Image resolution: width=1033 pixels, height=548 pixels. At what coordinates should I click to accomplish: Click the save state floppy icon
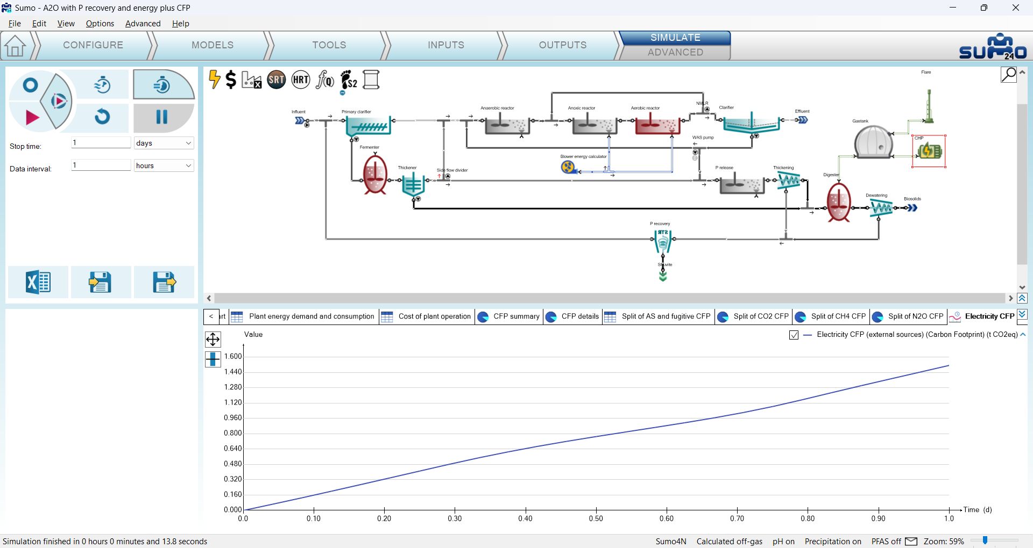(x=164, y=282)
